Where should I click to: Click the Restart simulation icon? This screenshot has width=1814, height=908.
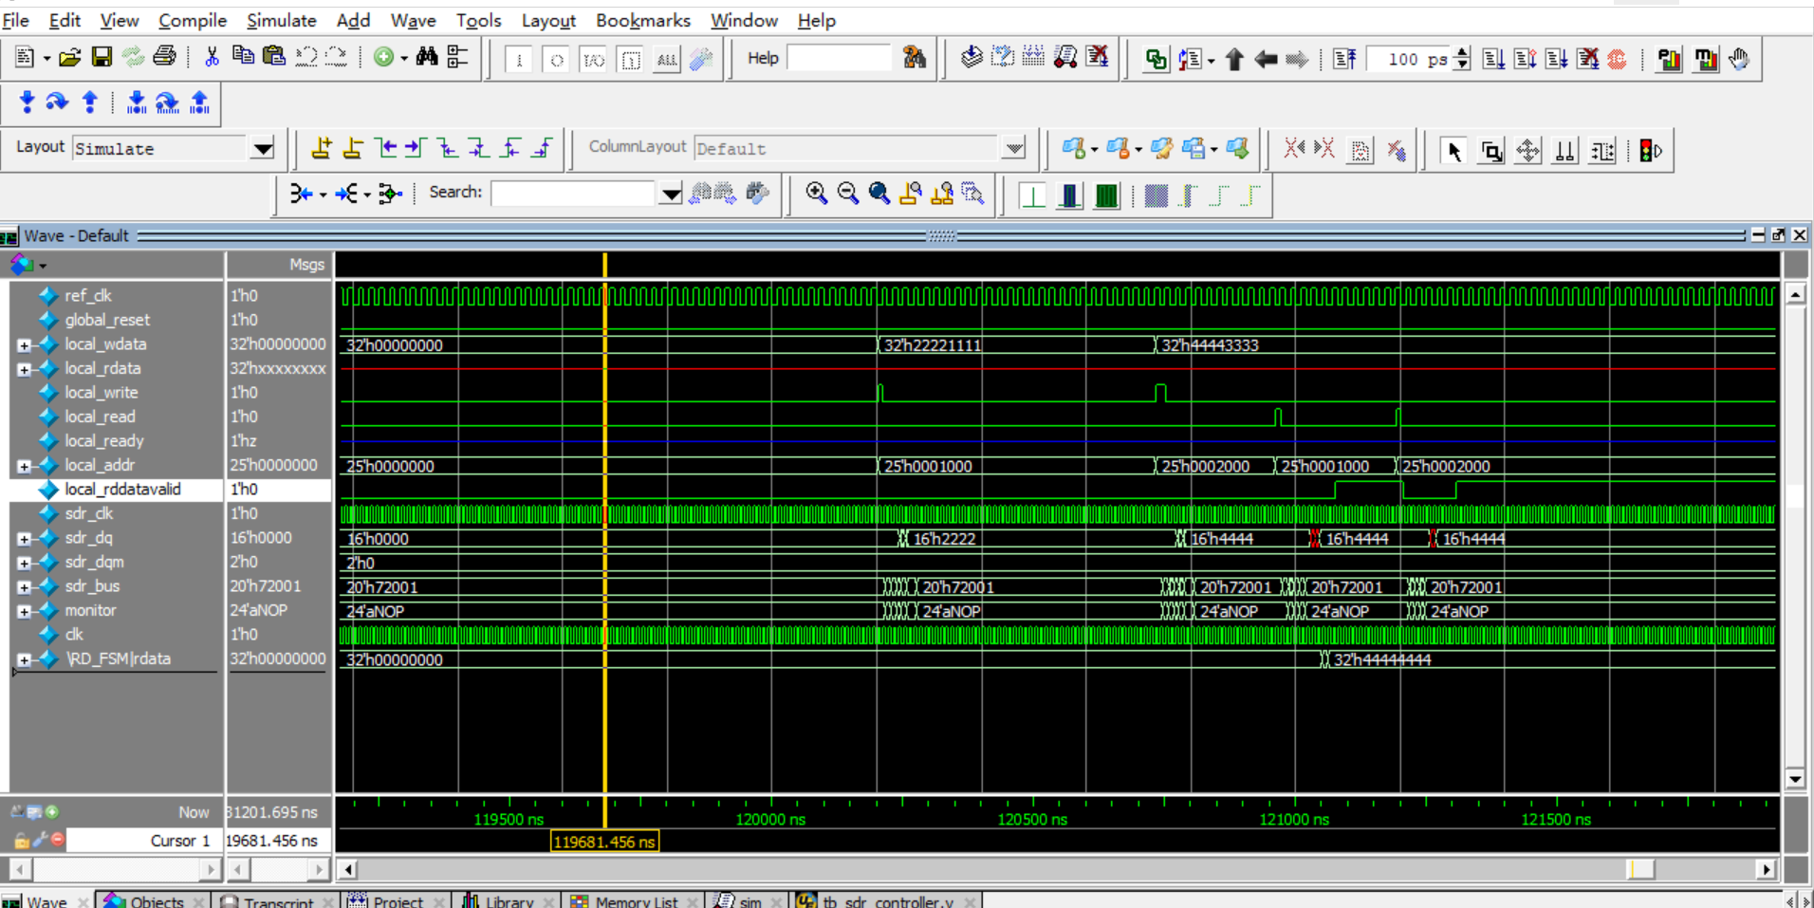[1344, 60]
